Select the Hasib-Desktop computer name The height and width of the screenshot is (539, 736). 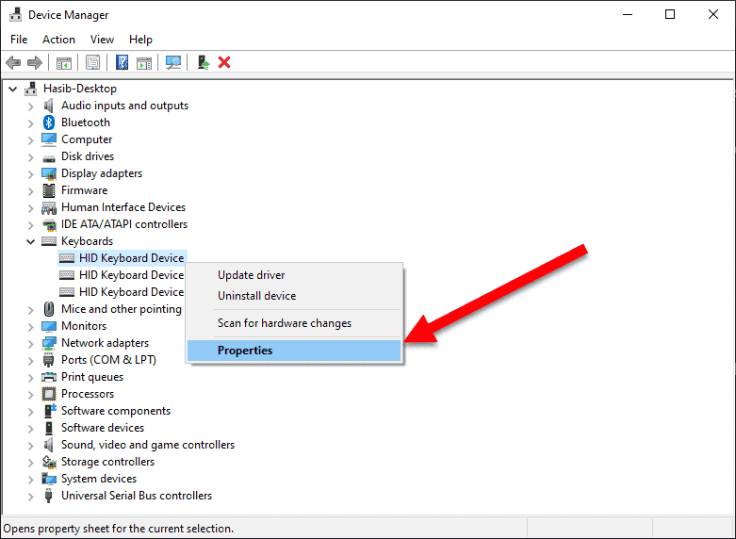(80, 89)
